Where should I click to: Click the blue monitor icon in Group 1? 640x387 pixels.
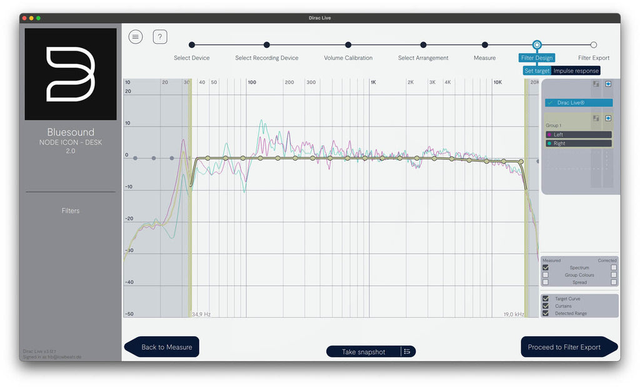point(608,118)
